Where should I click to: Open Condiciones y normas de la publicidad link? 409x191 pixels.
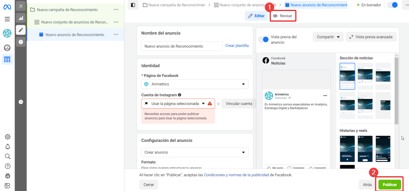click(236, 175)
